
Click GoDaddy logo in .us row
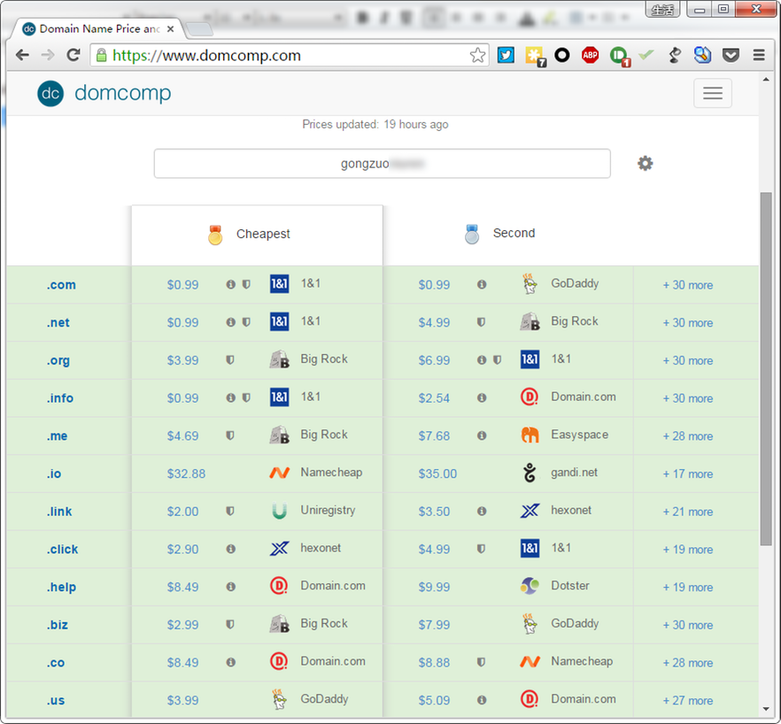pos(280,699)
